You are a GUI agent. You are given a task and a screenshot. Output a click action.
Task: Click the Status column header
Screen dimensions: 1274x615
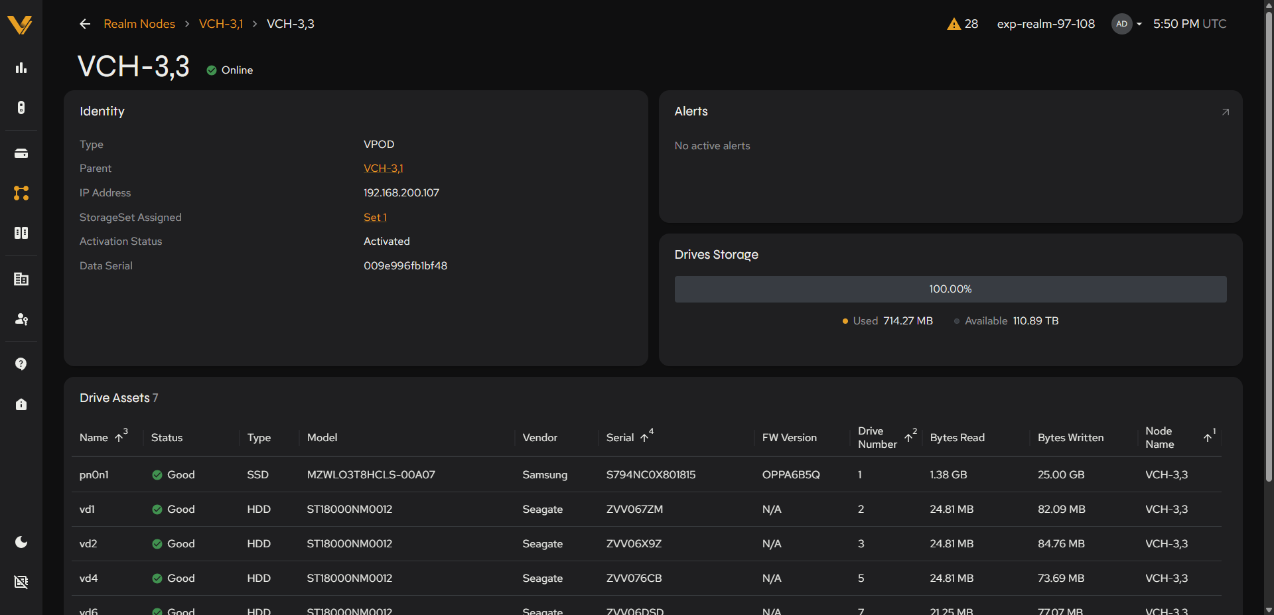coord(167,438)
